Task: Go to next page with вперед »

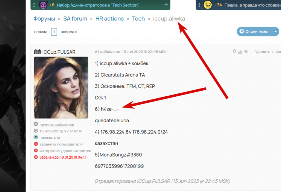Action: [69, 32]
